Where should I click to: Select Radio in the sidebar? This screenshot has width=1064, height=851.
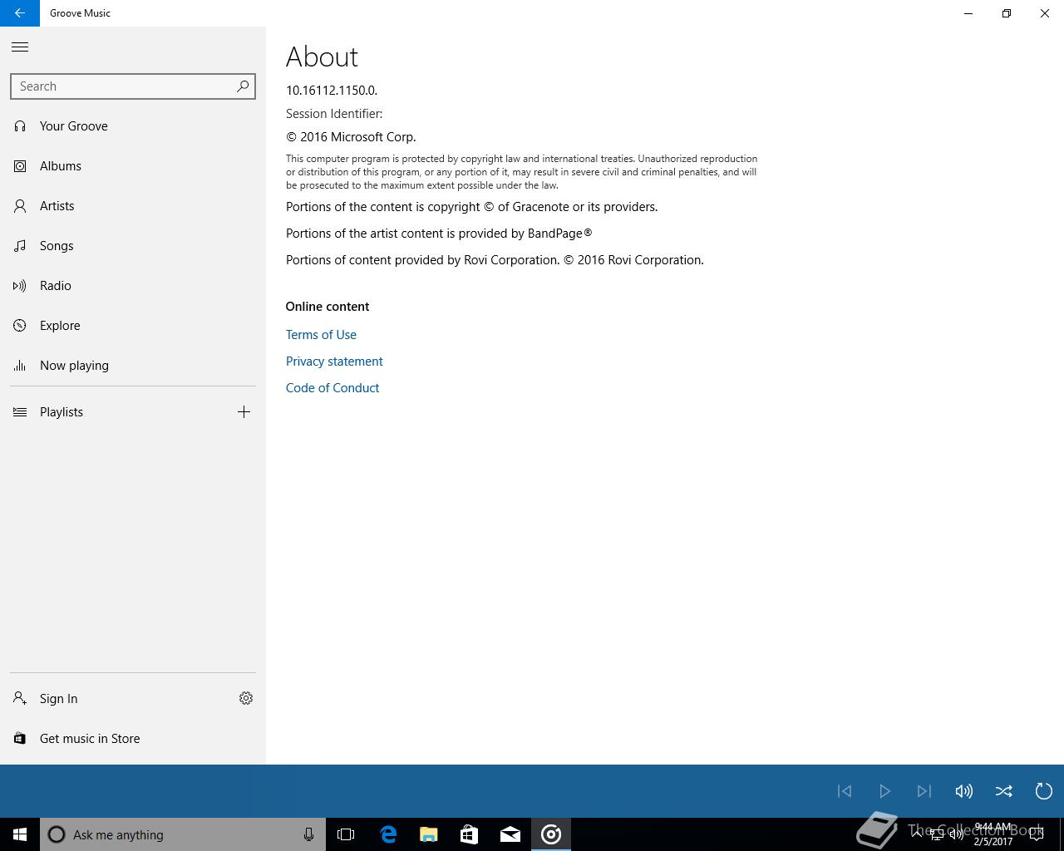[x=133, y=286]
